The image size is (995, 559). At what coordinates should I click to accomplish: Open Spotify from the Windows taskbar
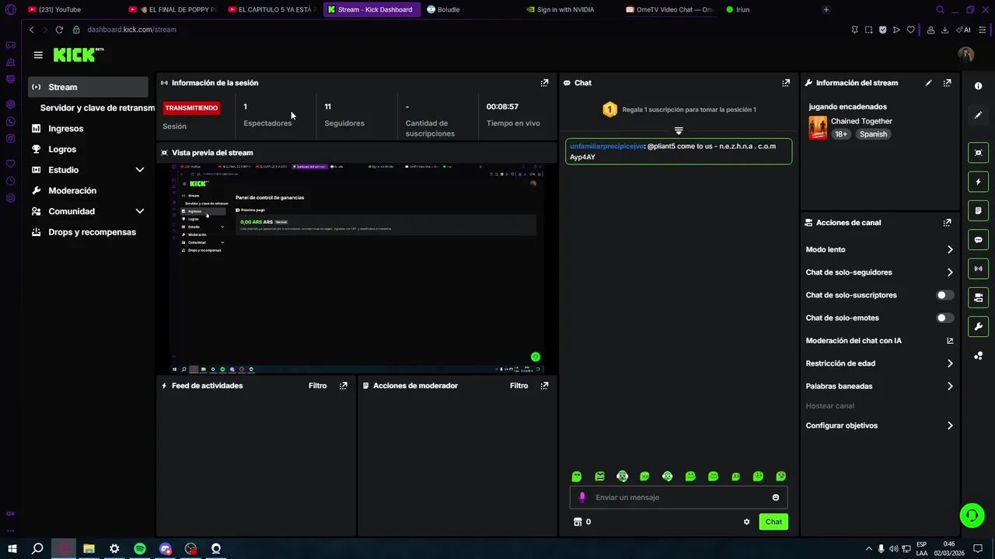tap(140, 549)
